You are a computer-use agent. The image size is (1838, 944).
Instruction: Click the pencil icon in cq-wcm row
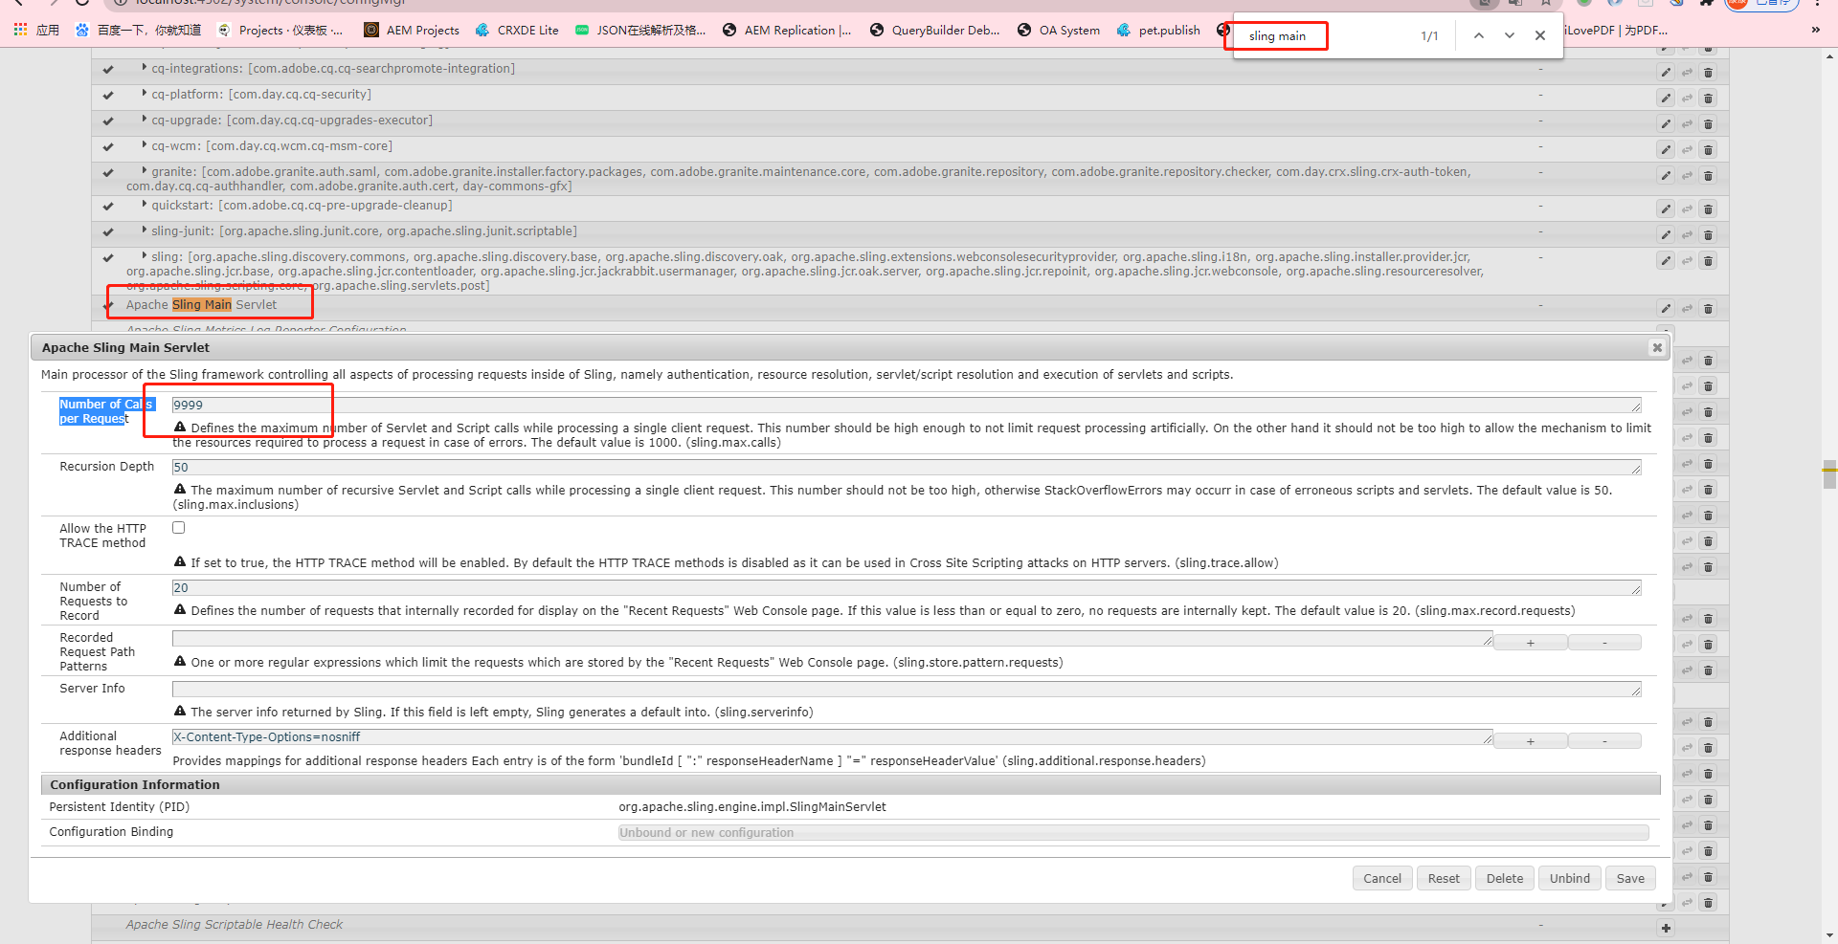pyautogui.click(x=1666, y=150)
